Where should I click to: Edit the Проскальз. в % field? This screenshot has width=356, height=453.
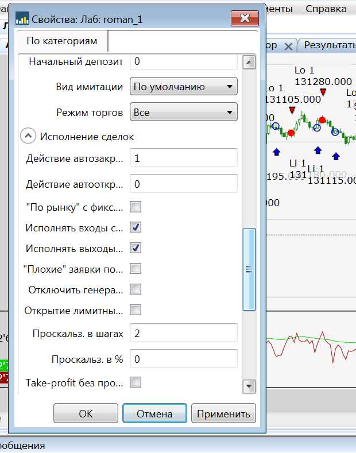point(184,359)
